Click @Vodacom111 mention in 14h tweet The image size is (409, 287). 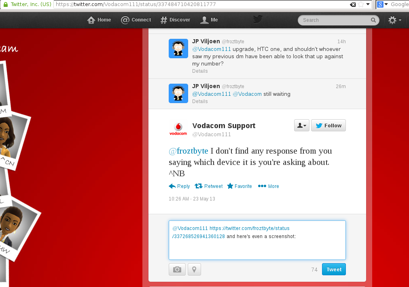tap(212, 49)
